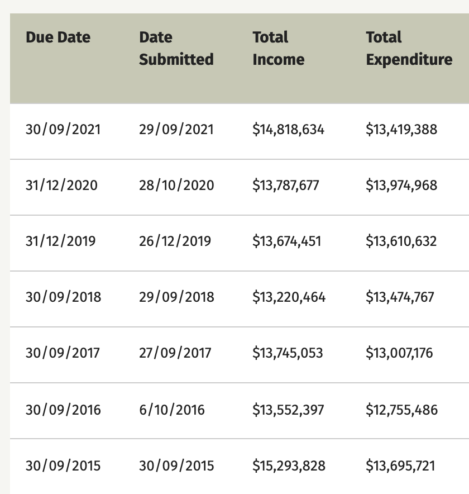Image resolution: width=469 pixels, height=494 pixels.
Task: Select the 30/09/2018 due date cell
Action: tap(63, 297)
